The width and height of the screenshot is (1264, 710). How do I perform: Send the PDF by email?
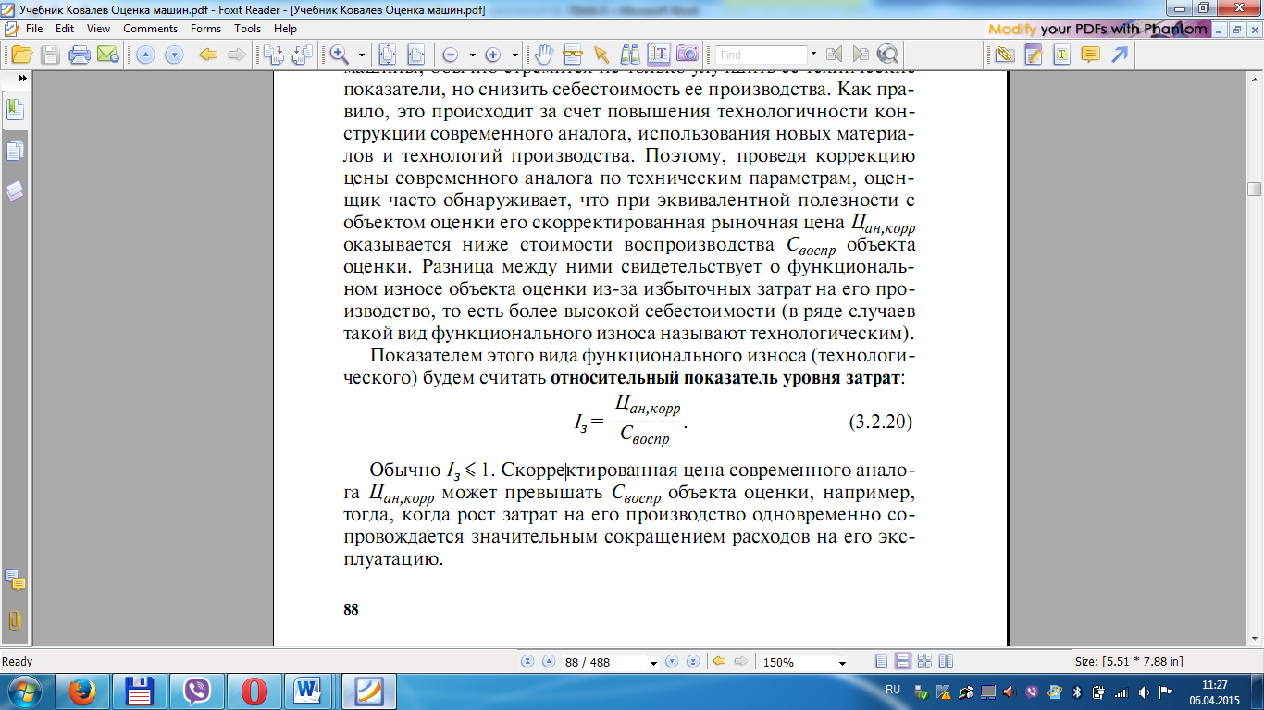(106, 54)
